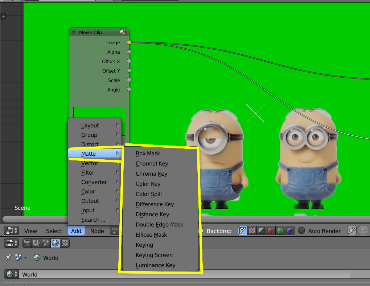Click the Offset X output socket
The width and height of the screenshot is (370, 286).
[x=129, y=61]
